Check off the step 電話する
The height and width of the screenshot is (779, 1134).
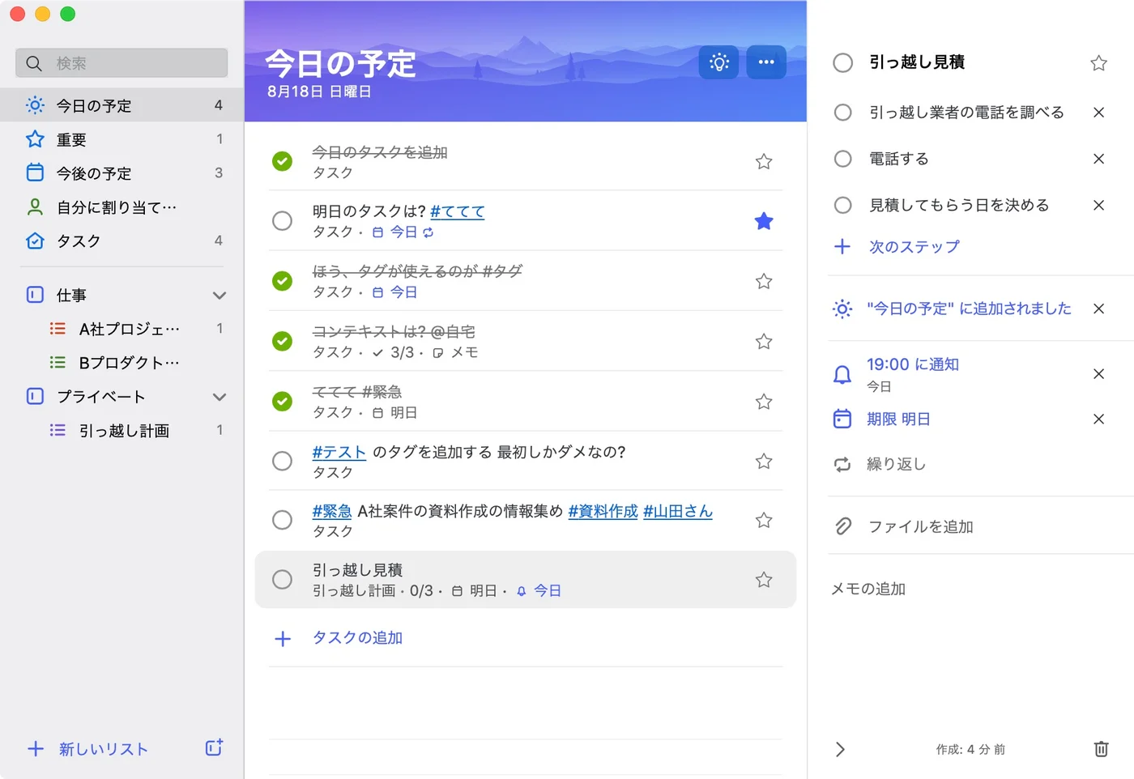(x=842, y=159)
